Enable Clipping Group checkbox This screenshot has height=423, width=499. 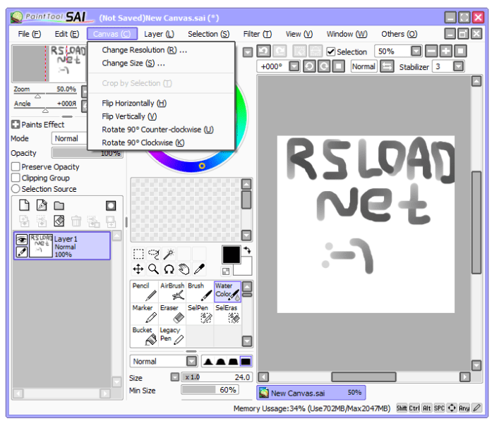pos(16,178)
